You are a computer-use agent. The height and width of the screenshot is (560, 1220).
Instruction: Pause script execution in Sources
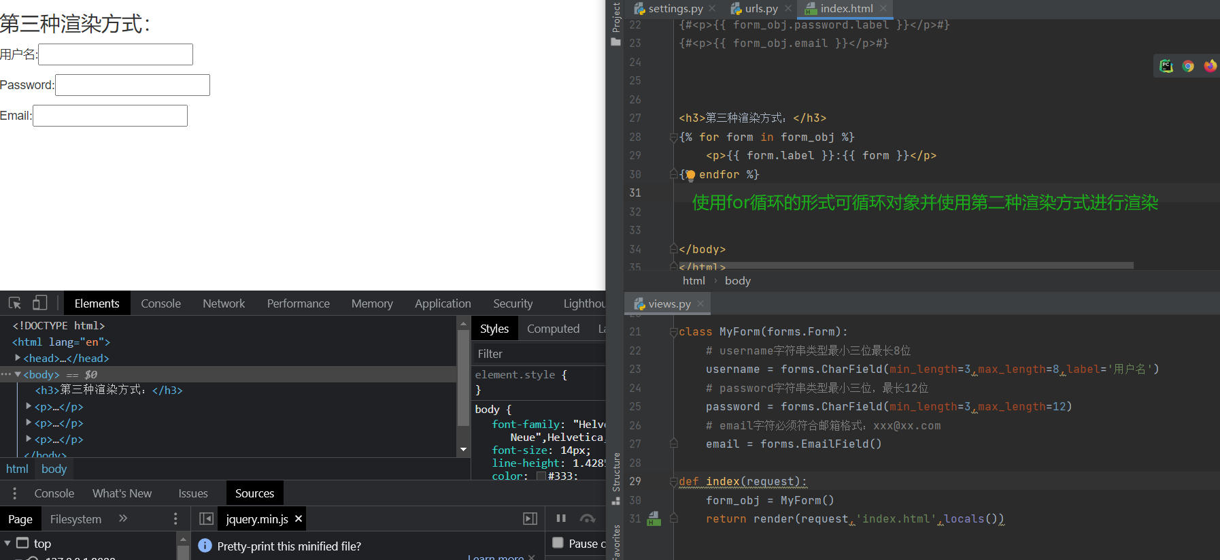point(561,518)
